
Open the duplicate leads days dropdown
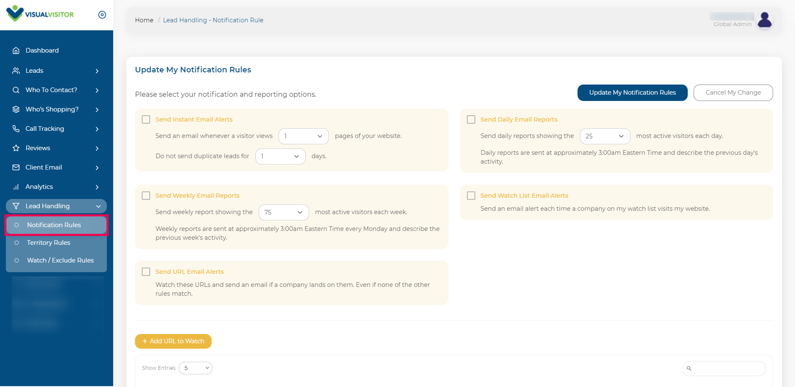(x=281, y=156)
